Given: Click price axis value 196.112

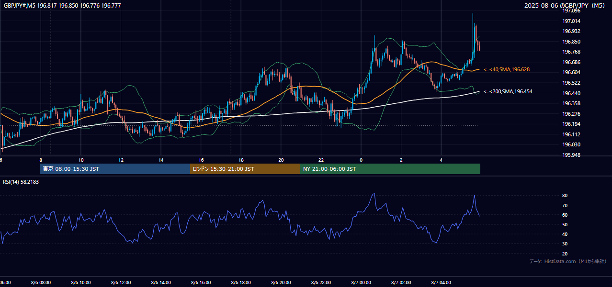Looking at the screenshot, I should pyautogui.click(x=571, y=134).
